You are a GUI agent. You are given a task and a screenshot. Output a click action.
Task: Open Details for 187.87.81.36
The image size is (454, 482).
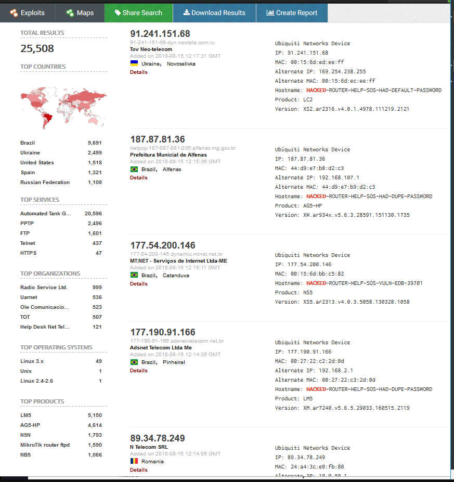[x=139, y=178]
